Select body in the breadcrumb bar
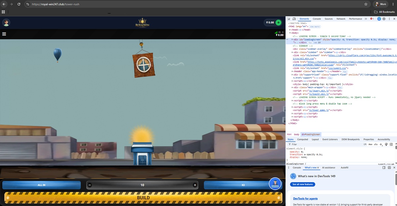The height and width of the screenshot is (206, 397). (296, 134)
